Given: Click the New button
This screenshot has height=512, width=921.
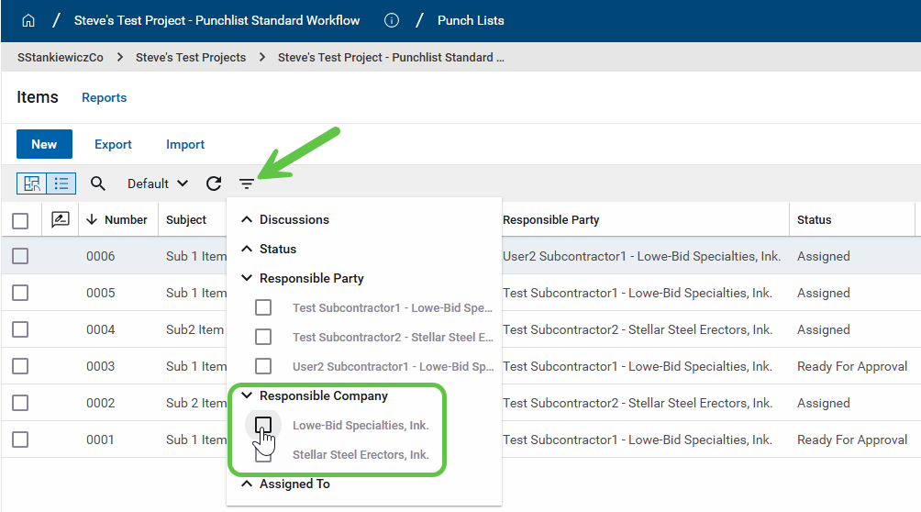Looking at the screenshot, I should (x=44, y=144).
